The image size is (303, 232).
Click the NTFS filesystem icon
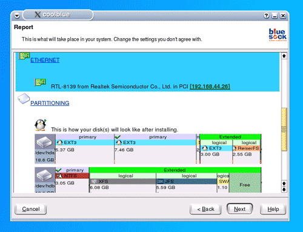59,176
